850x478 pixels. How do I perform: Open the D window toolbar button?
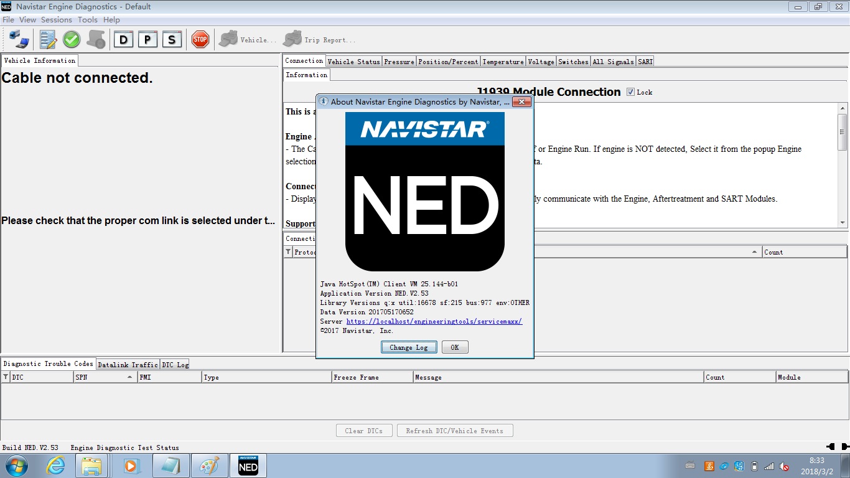(x=123, y=40)
